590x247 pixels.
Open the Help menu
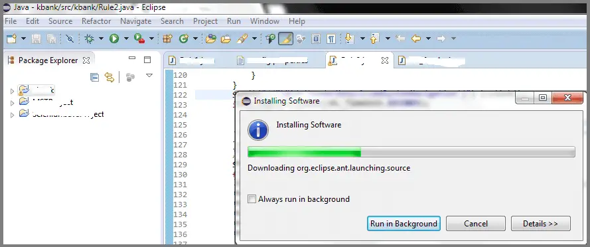[x=297, y=21]
